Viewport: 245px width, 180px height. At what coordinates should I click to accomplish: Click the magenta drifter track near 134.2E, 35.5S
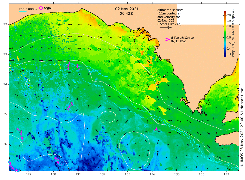(x=156, y=130)
